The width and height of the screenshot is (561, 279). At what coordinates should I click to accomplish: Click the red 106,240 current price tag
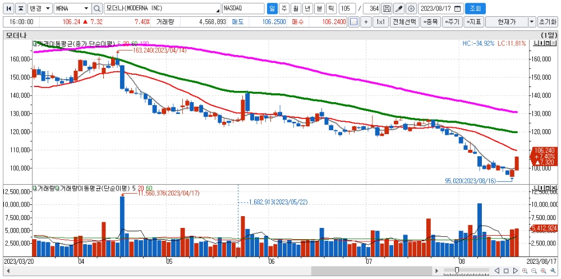pyautogui.click(x=543, y=157)
